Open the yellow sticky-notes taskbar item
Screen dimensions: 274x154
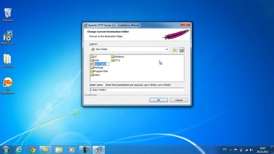click(x=45, y=150)
